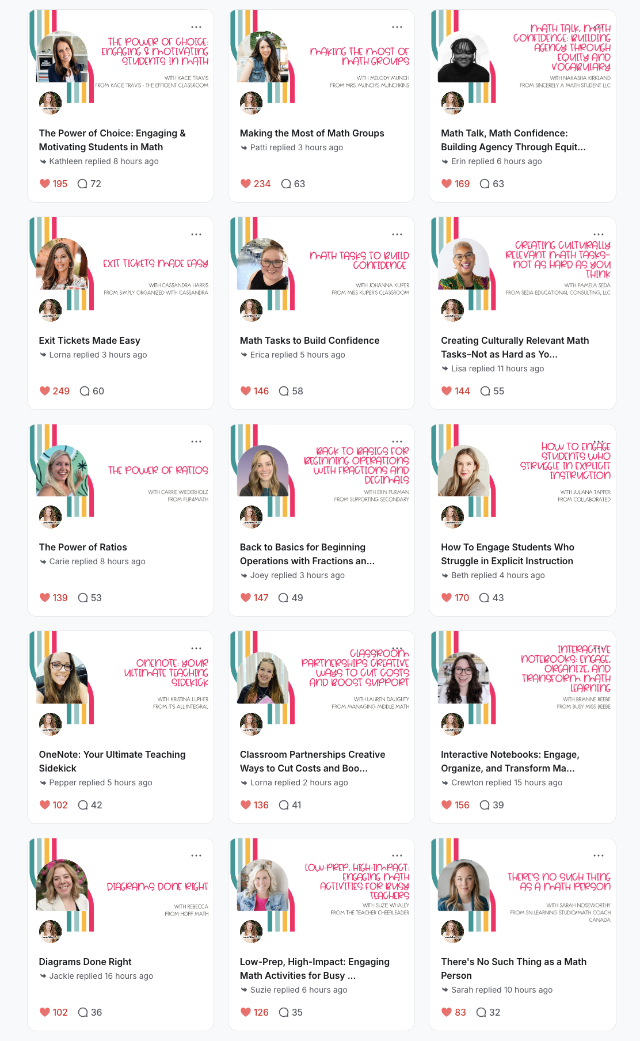Open three-dot menu on There's No Such Thing card
The height and width of the screenshot is (1041, 640).
pos(598,856)
